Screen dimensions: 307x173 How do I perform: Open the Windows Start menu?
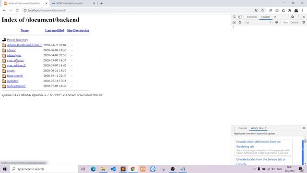pos(5,169)
